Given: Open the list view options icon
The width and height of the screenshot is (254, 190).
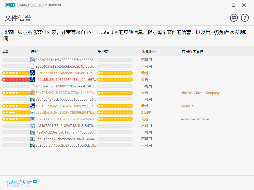Looking at the screenshot, I should [234, 18].
